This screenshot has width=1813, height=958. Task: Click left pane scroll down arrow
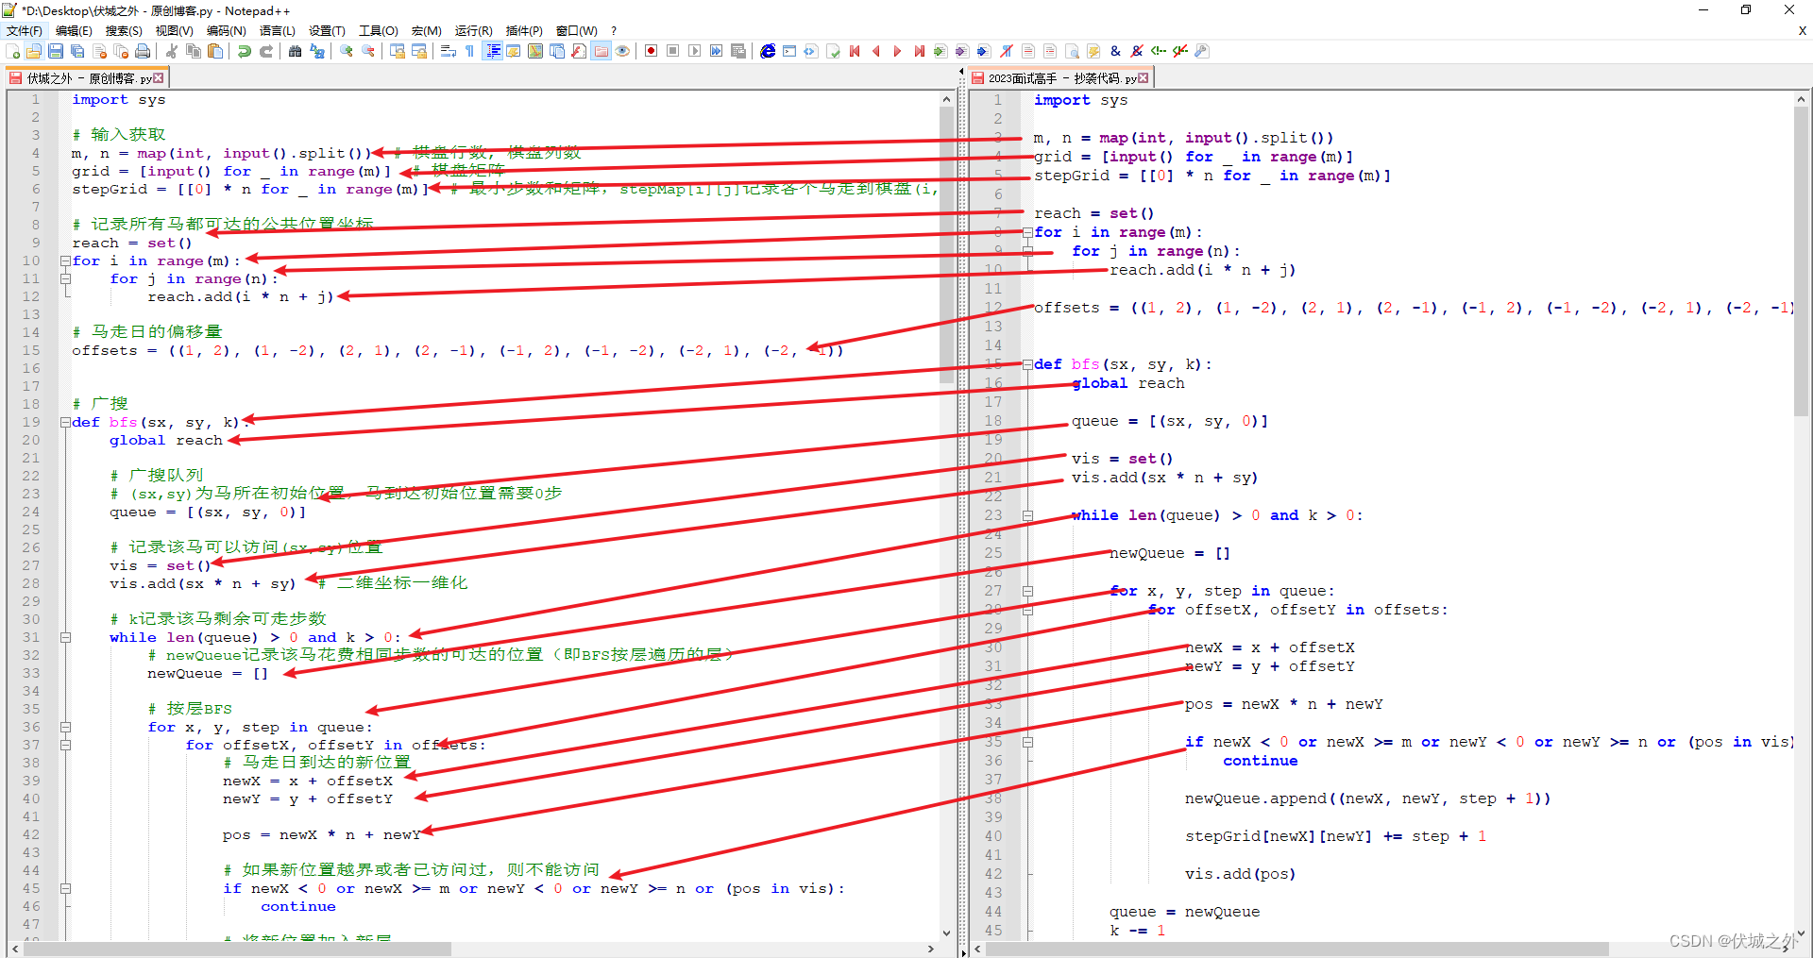click(x=946, y=933)
